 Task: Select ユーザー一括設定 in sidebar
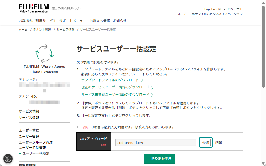point(36,153)
